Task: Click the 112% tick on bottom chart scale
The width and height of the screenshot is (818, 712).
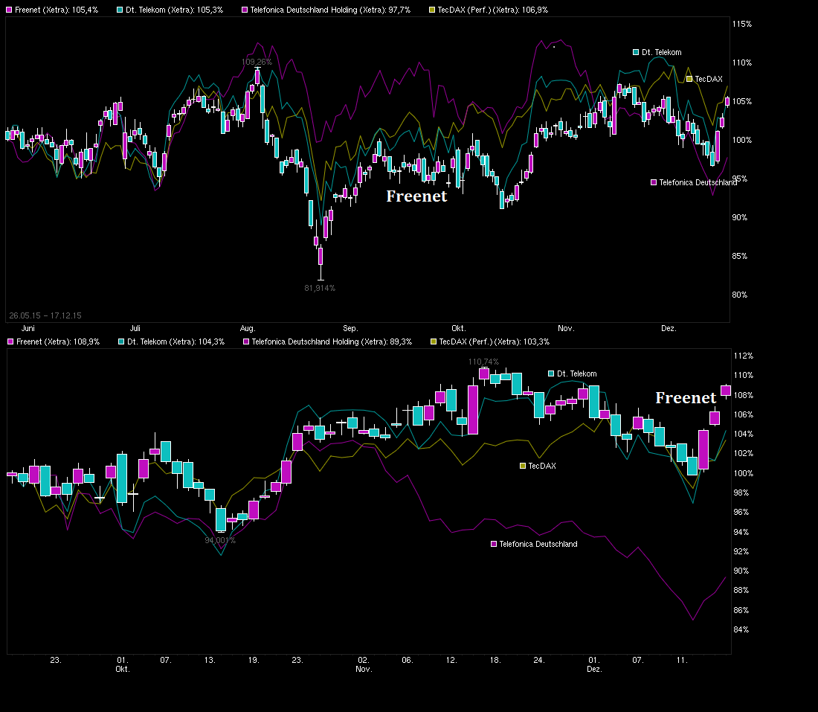Action: point(744,356)
